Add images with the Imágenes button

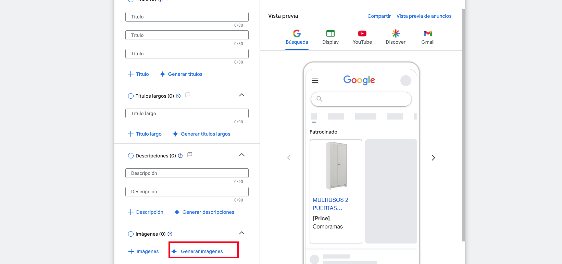(143, 251)
